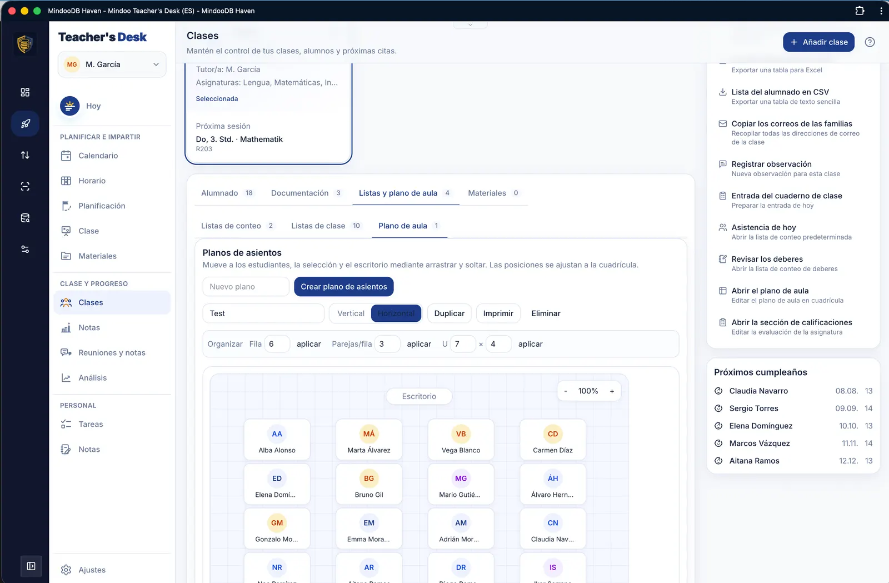Toggle the sidebar collapse icon at bottom left

coord(31,566)
